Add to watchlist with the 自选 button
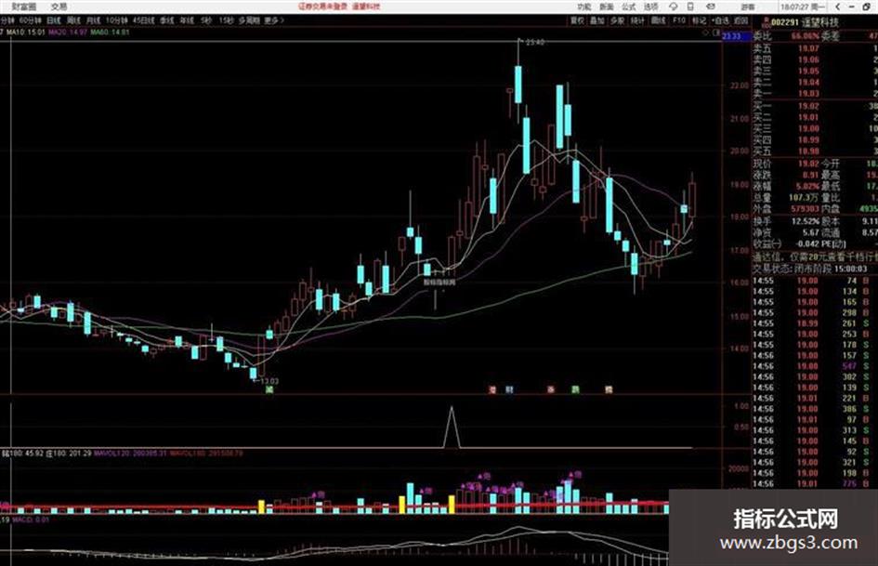 coord(720,20)
